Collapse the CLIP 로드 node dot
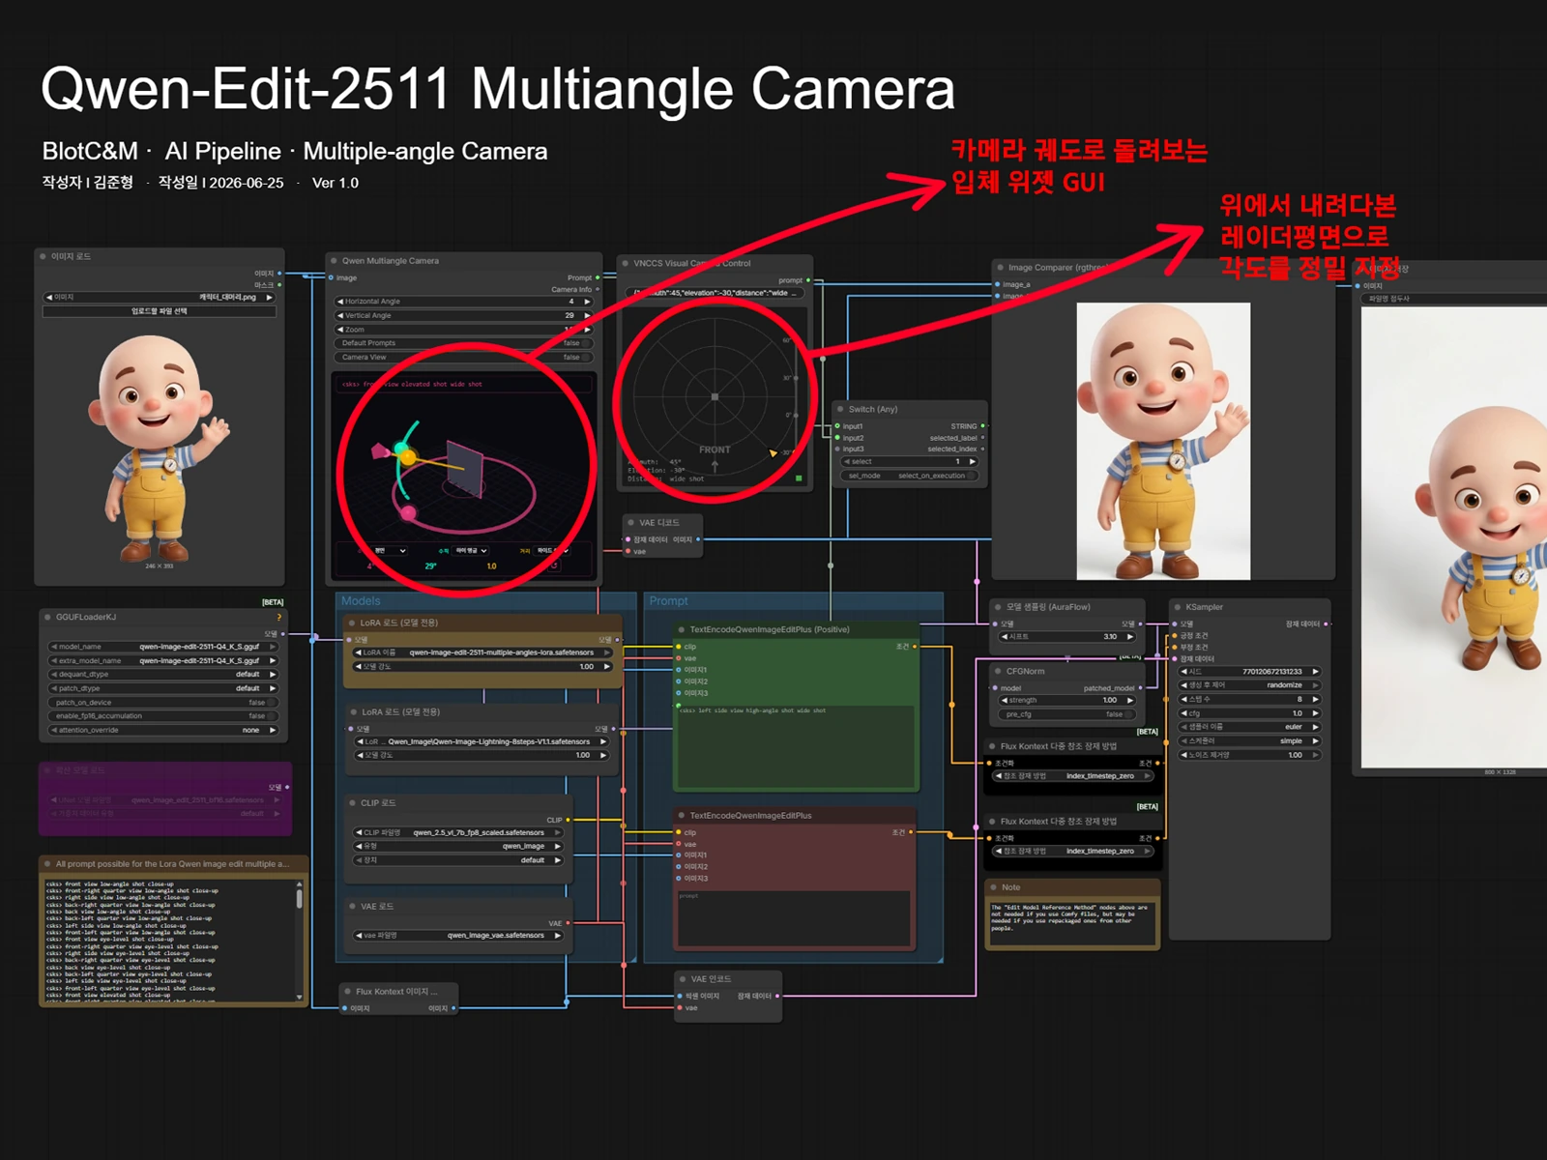Image resolution: width=1547 pixels, height=1160 pixels. click(352, 802)
